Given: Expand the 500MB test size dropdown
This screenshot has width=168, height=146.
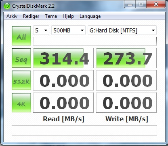Looking at the screenshot, I should (x=68, y=30).
